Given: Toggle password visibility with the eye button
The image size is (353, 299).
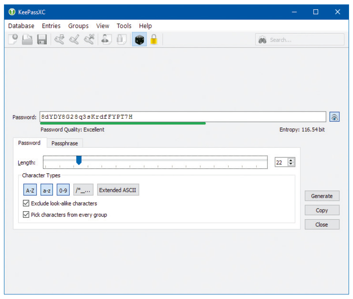Looking at the screenshot, I should coord(334,117).
